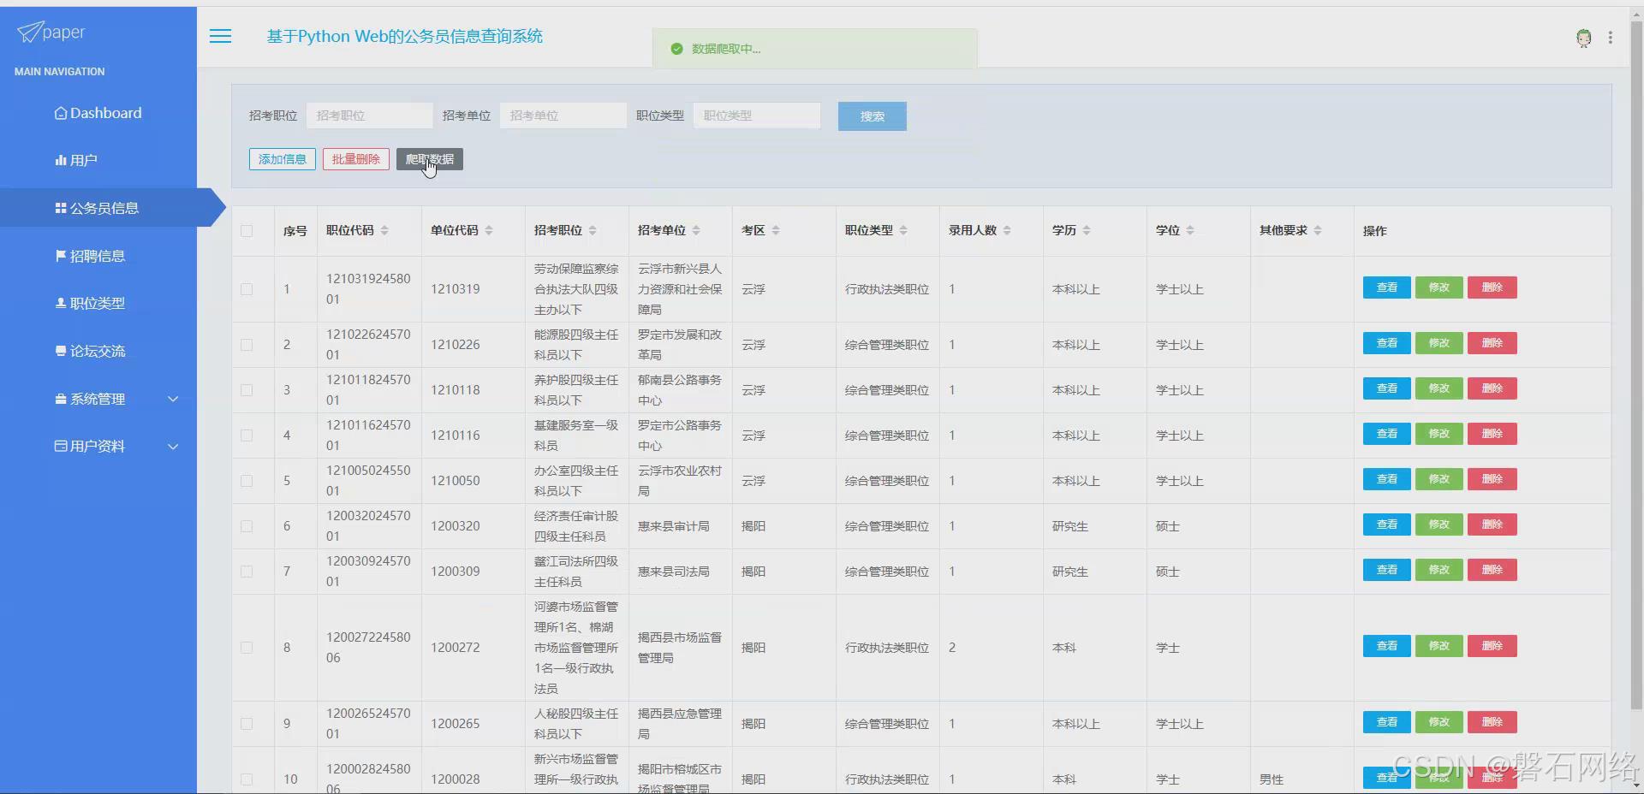Open the 论坛交流 forum section
This screenshot has width=1644, height=794.
click(x=97, y=350)
